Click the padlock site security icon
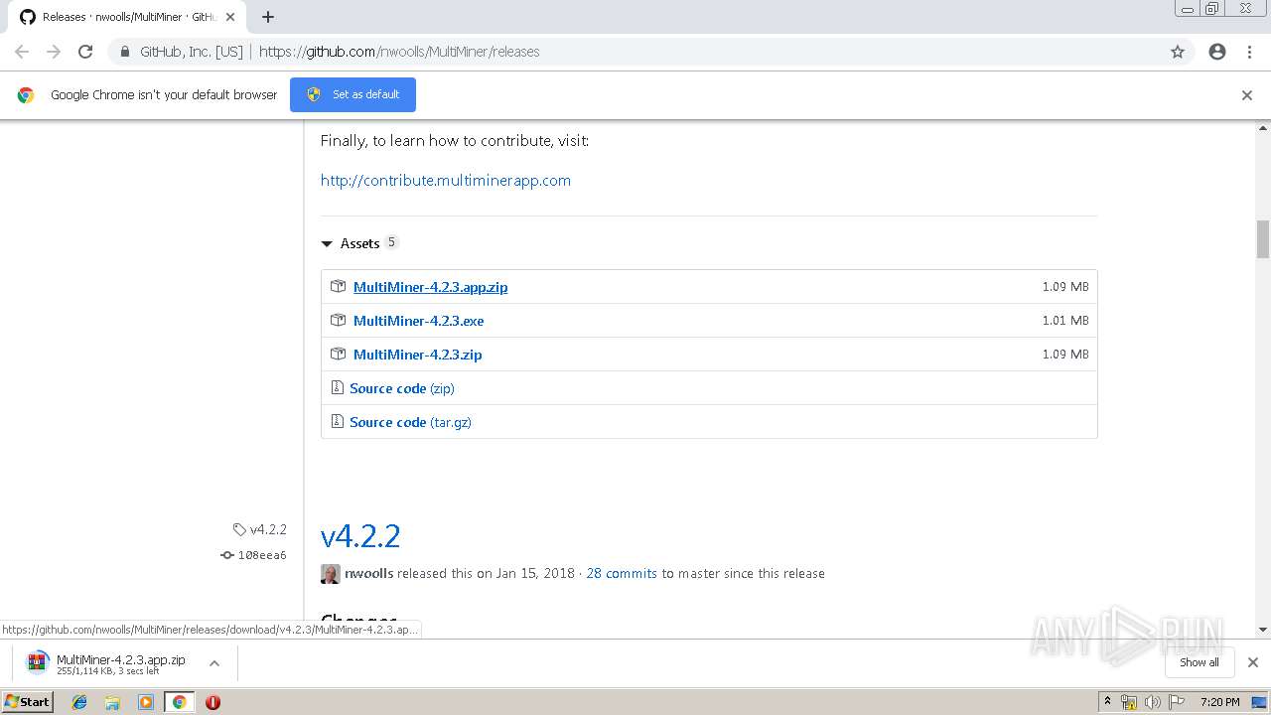 point(124,52)
